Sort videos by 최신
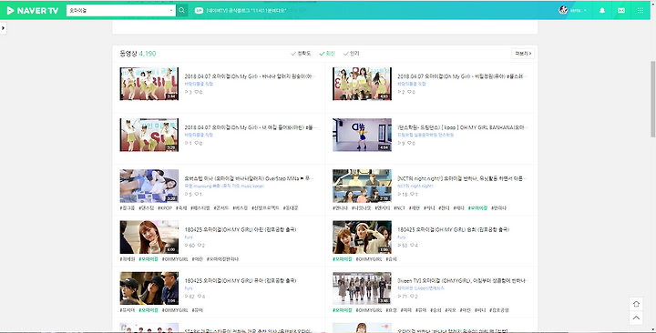 327,54
